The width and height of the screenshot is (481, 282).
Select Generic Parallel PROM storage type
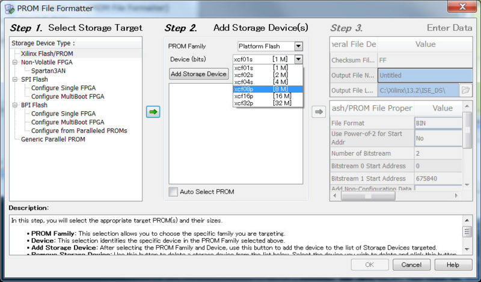click(53, 139)
